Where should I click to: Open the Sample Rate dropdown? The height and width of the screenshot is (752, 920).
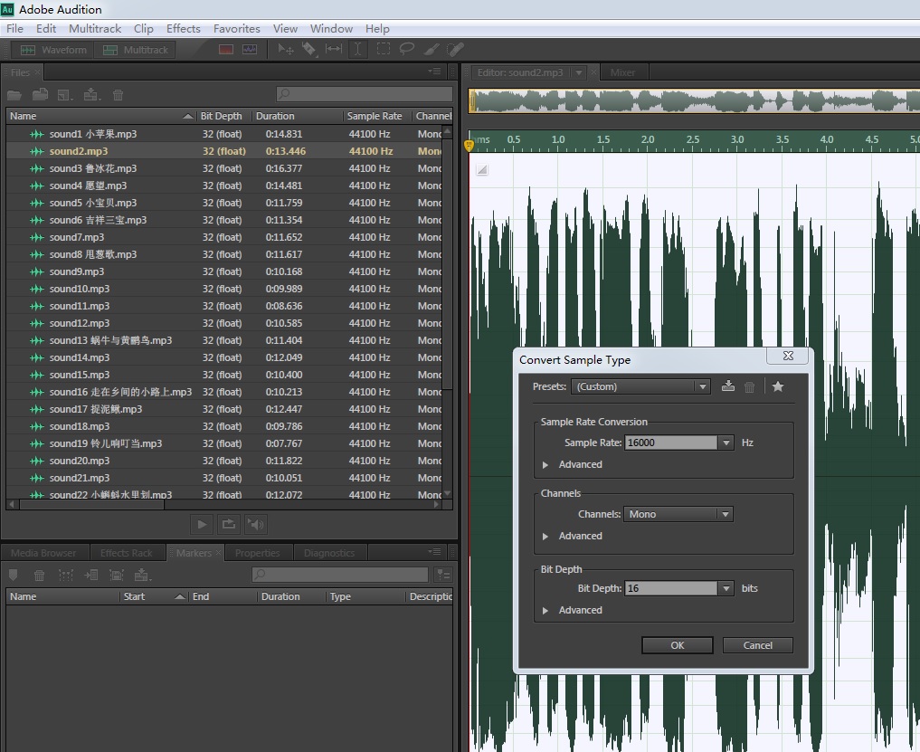pyautogui.click(x=726, y=443)
